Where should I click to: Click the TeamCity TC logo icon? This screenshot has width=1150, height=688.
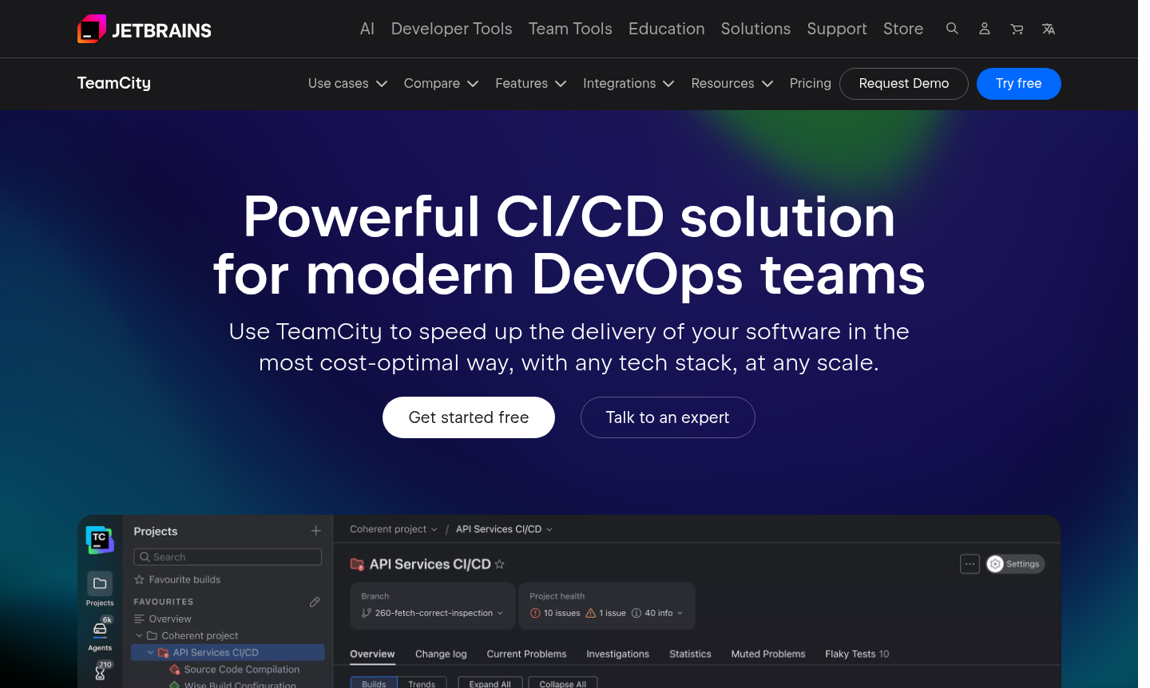point(99,540)
